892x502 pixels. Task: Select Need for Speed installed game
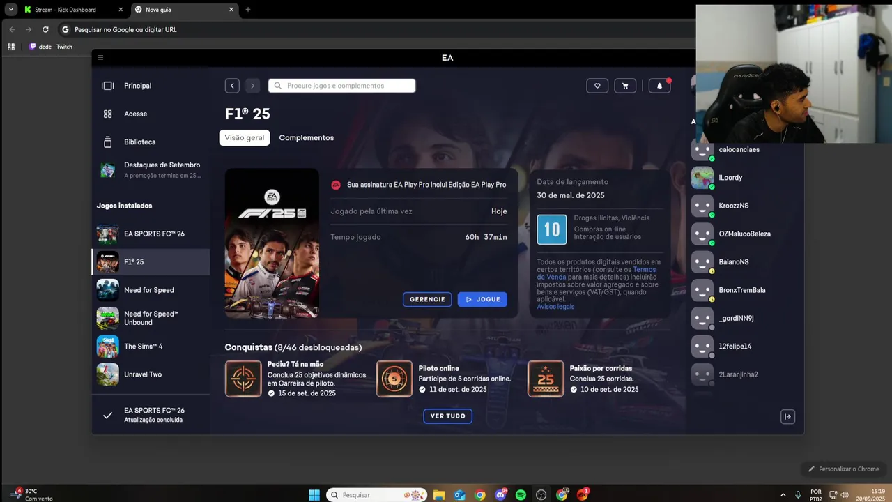(151, 290)
